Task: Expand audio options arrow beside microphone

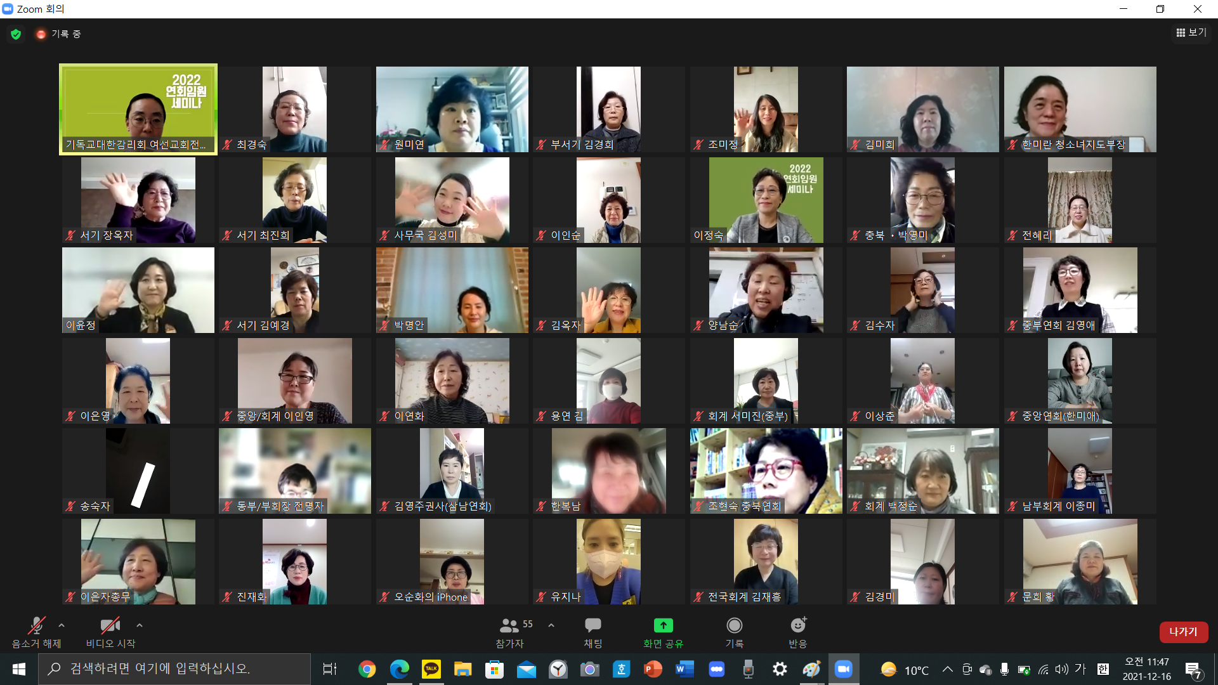Action: tap(62, 625)
